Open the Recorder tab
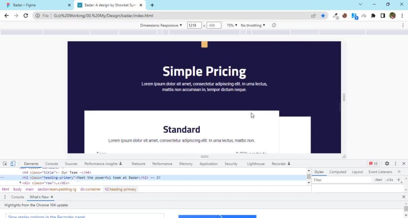This screenshot has height=218, width=408. click(281, 164)
